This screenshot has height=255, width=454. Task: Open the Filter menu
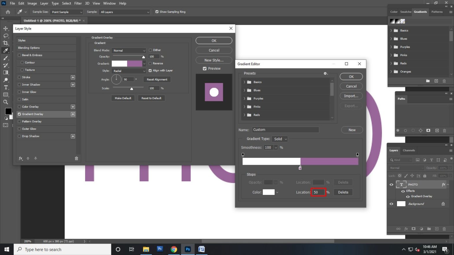click(78, 3)
